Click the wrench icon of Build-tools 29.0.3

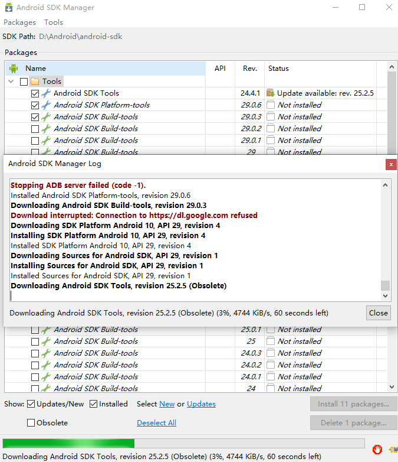coord(45,116)
